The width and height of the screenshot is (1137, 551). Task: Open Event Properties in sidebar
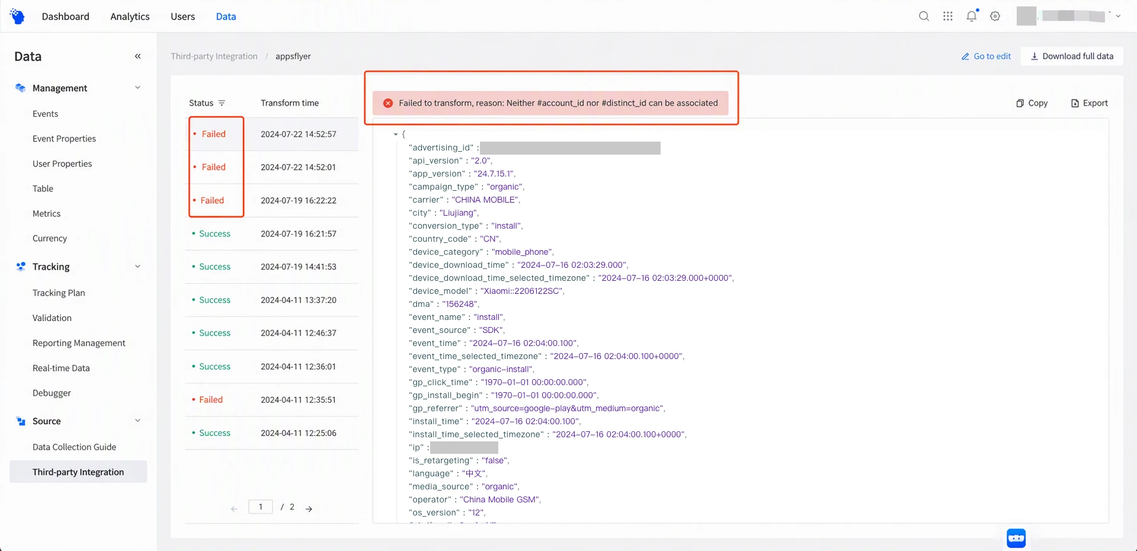click(x=64, y=139)
